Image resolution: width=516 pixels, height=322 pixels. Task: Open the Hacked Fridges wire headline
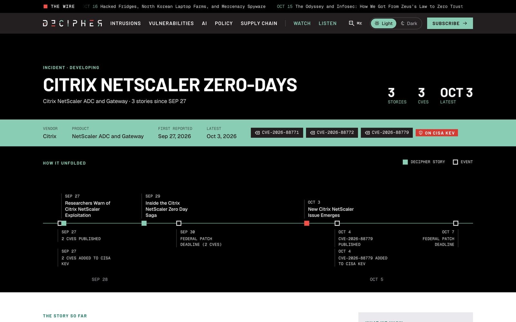[183, 6]
